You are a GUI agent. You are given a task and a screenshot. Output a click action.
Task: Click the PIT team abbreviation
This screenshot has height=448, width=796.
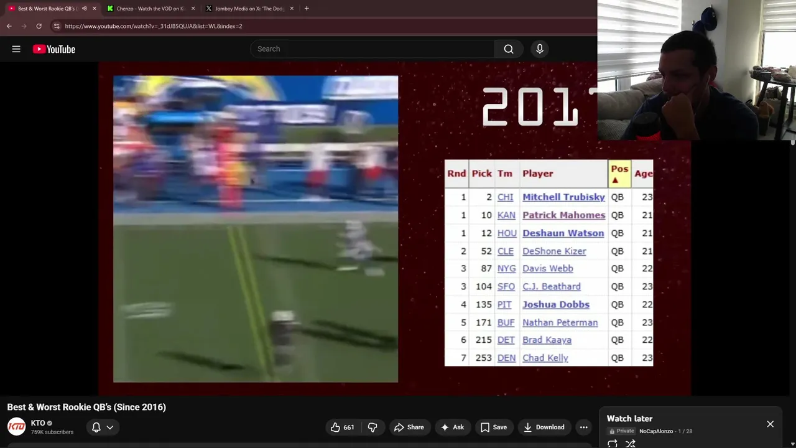point(504,305)
